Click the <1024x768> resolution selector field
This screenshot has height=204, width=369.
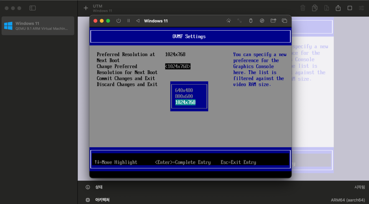(178, 67)
